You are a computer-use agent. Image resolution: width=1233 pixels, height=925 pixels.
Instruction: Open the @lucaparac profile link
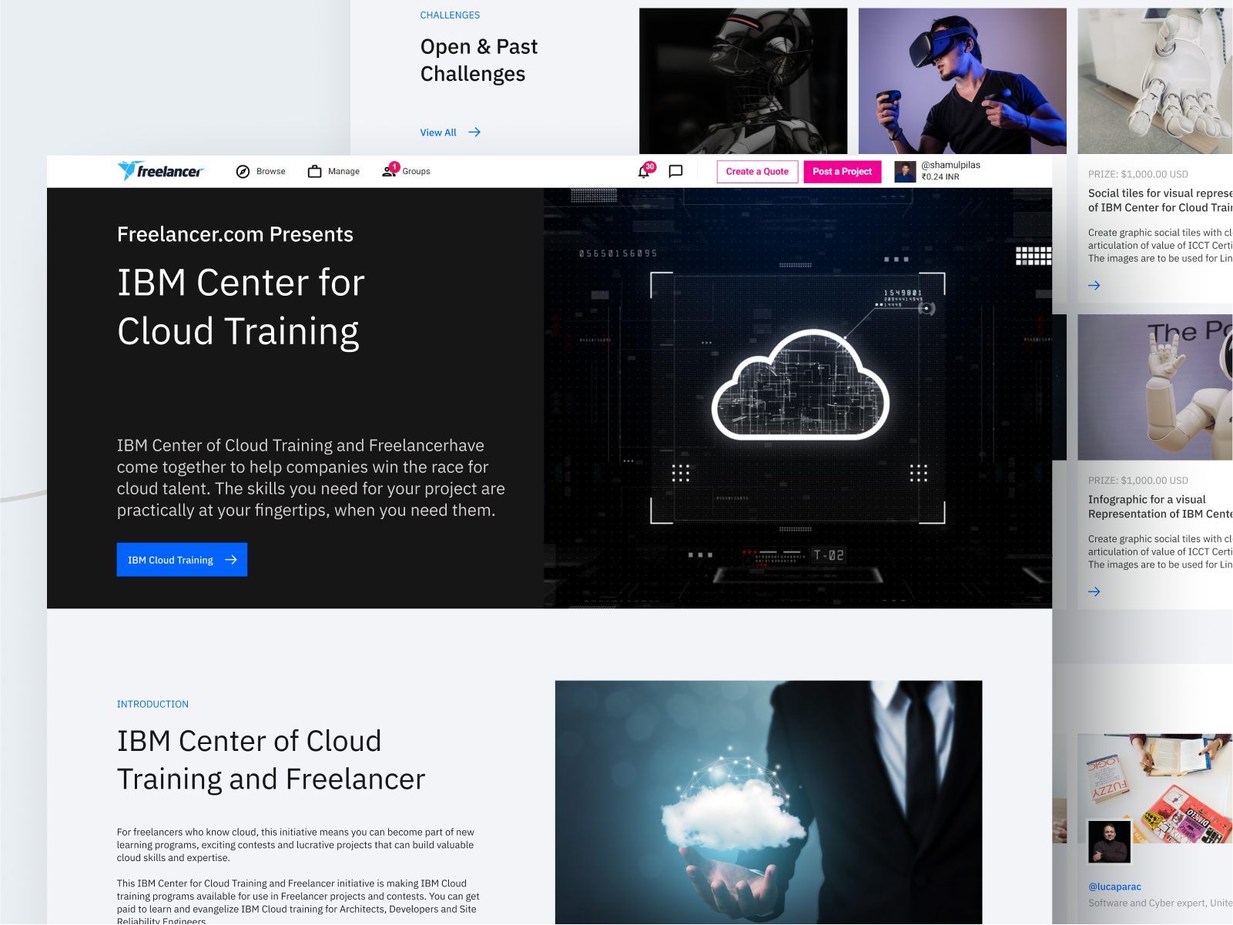[1114, 886]
